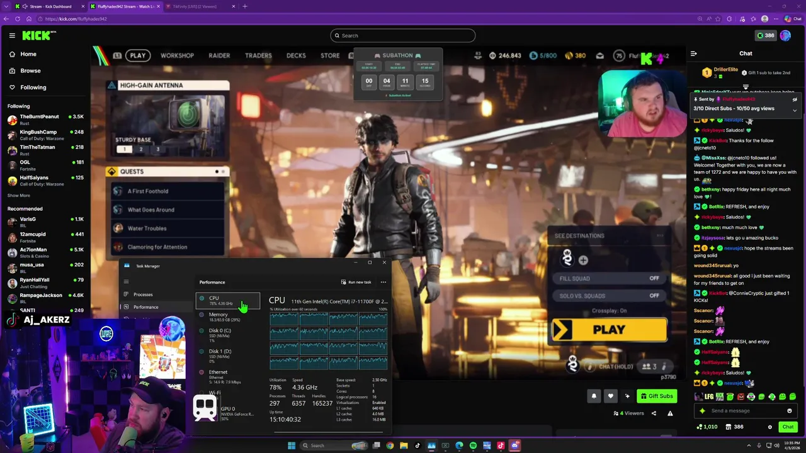Click the sparkle icon beside Gift Subs
The image size is (806, 453).
(x=627, y=396)
